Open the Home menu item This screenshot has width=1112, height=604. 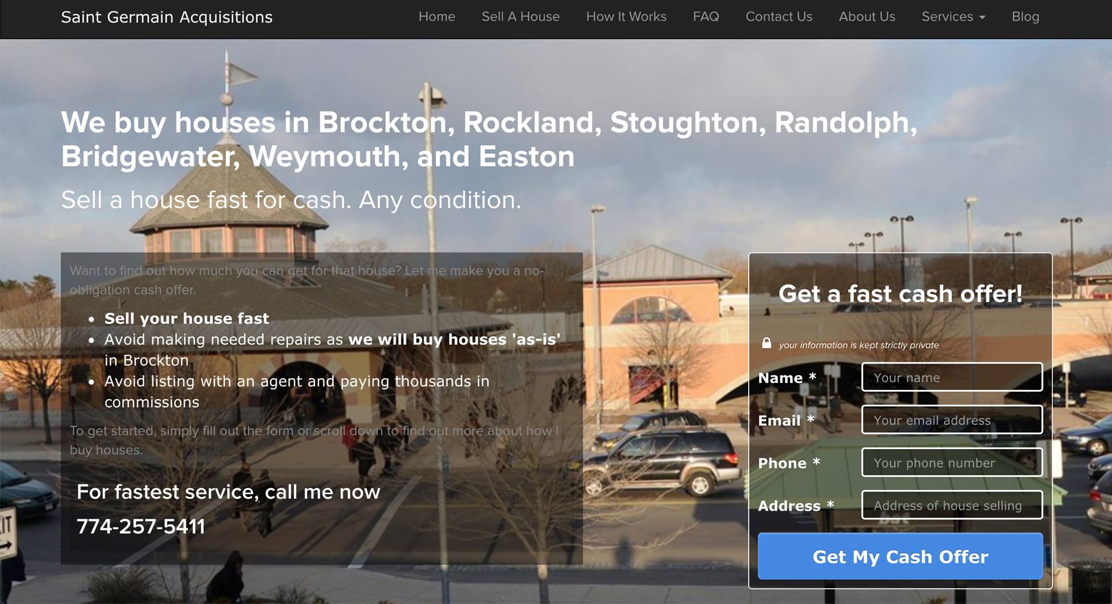pos(437,17)
